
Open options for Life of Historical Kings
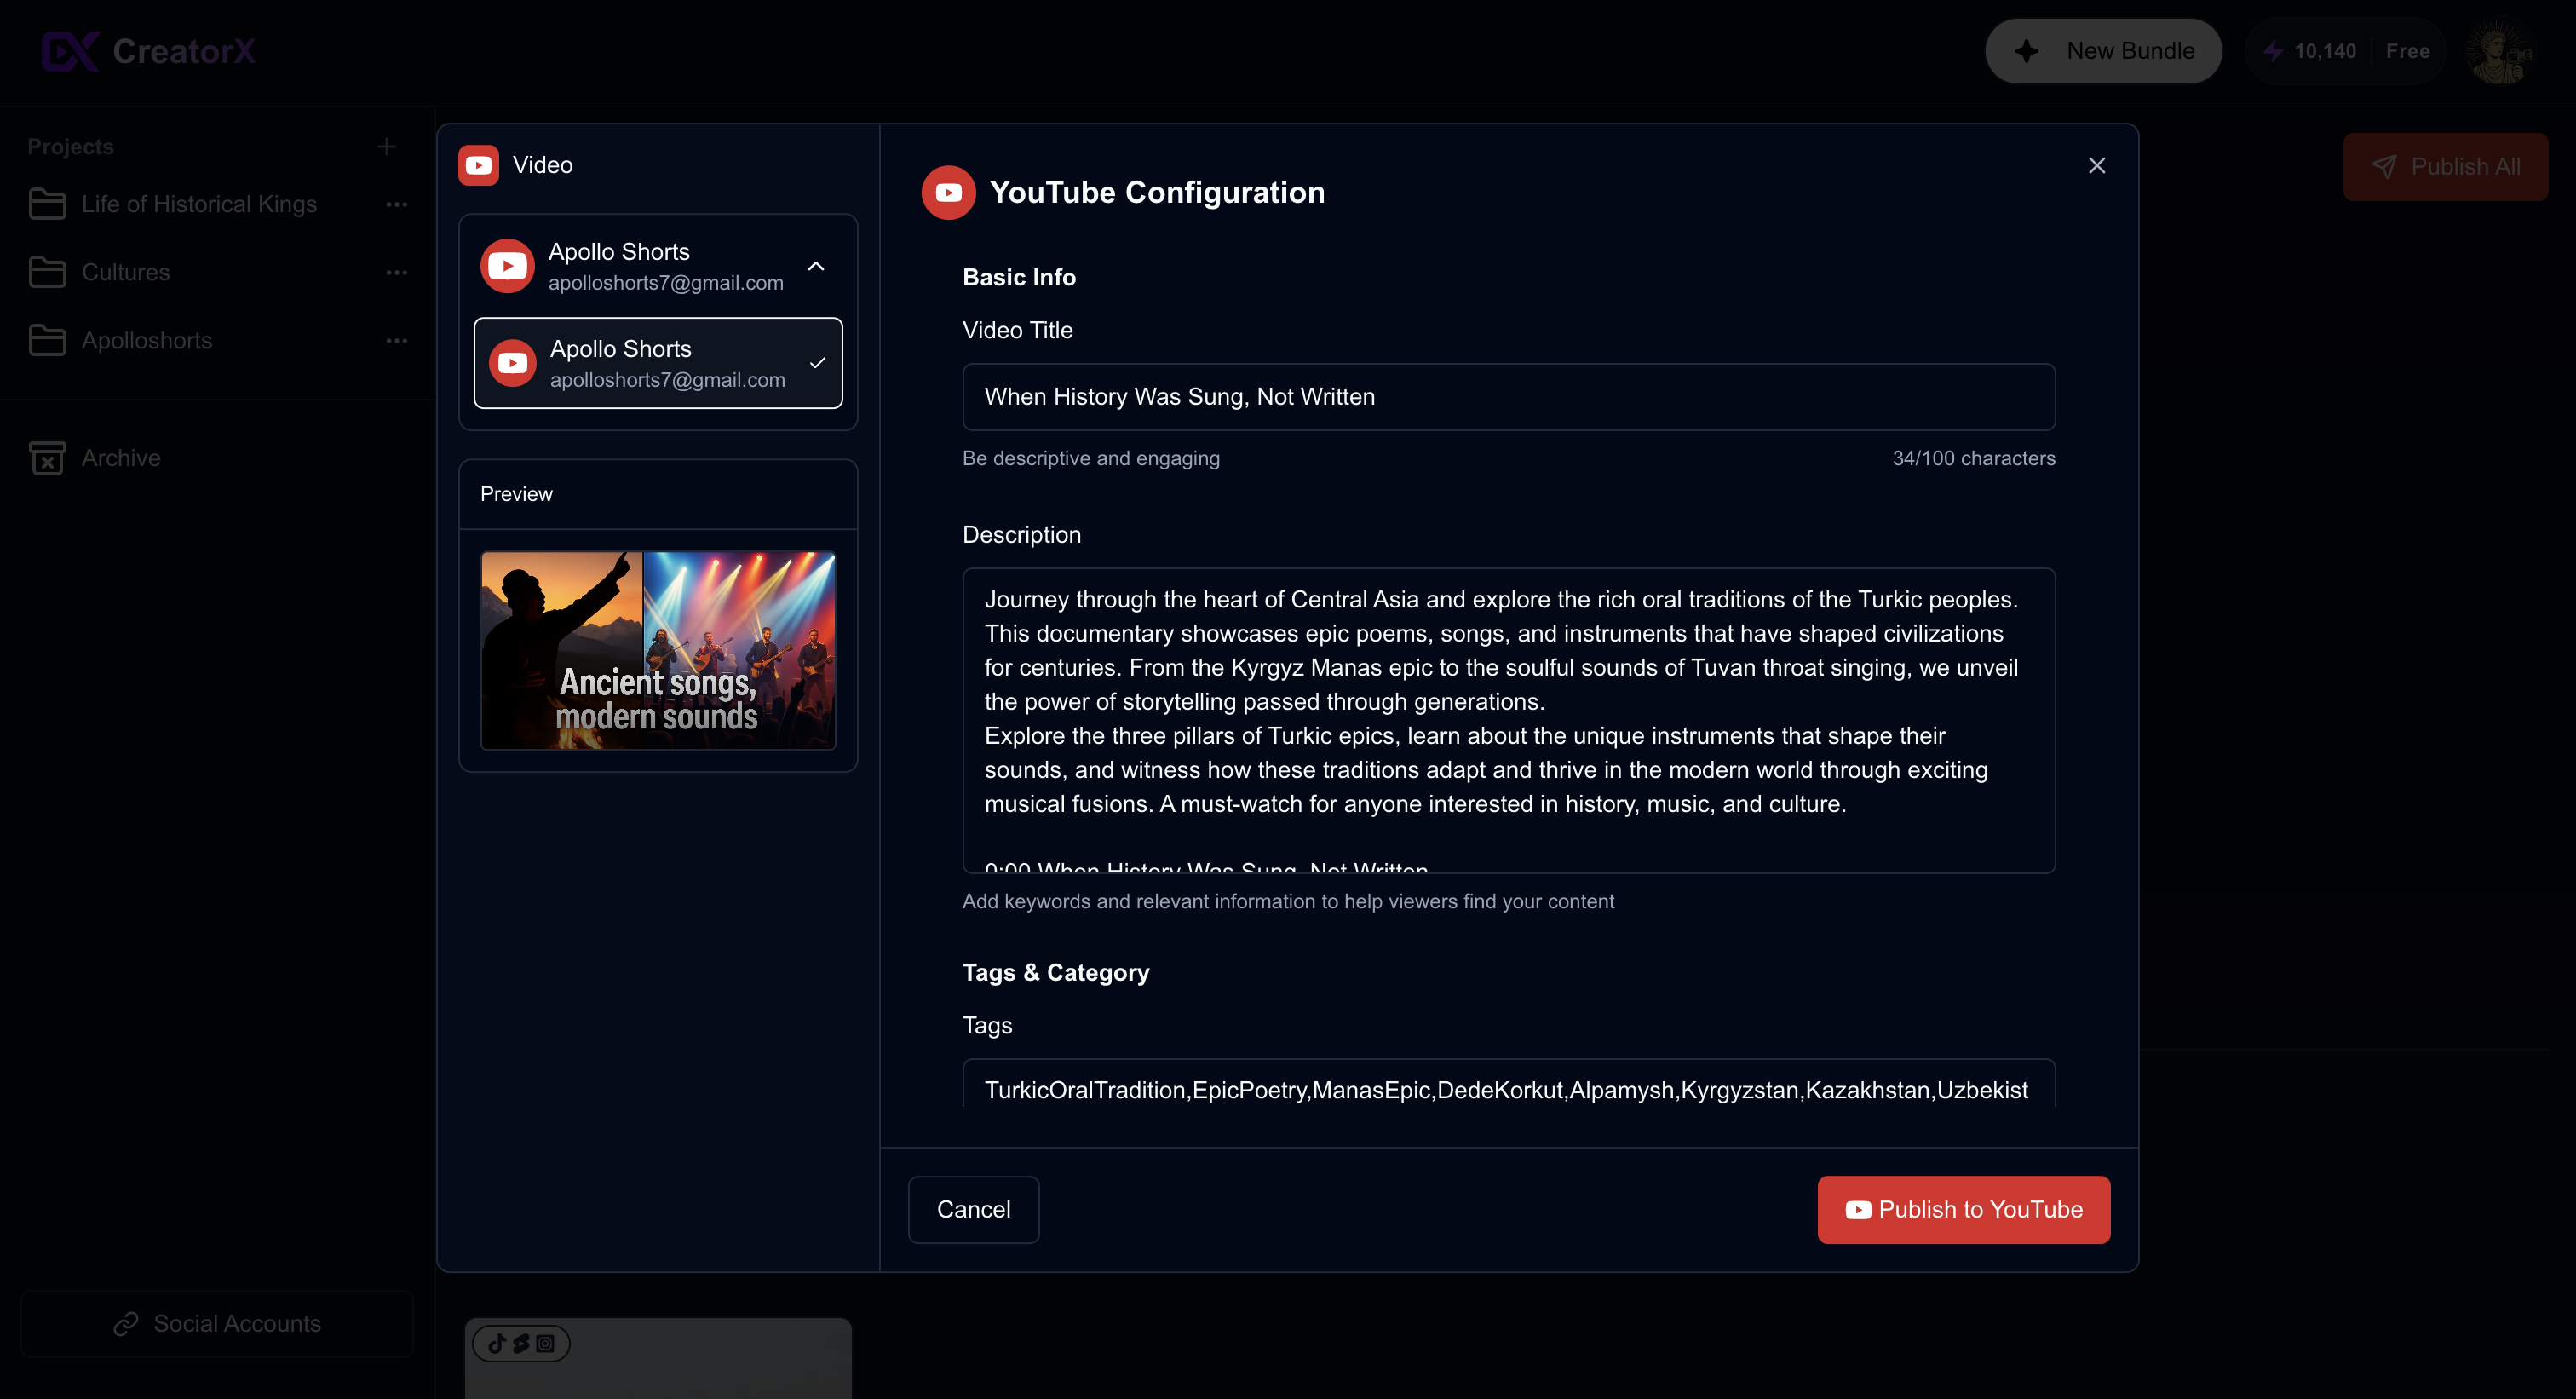[396, 204]
